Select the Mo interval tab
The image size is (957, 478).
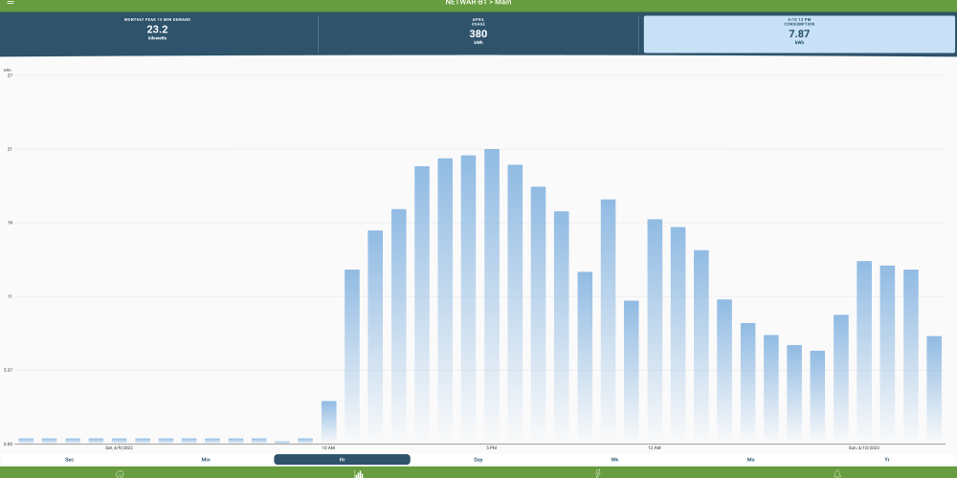[750, 460]
